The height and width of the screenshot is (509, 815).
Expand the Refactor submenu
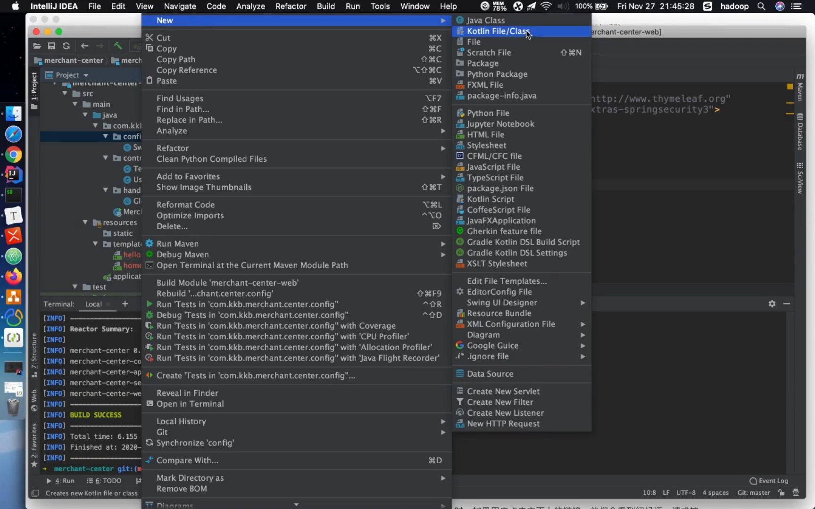pyautogui.click(x=296, y=148)
